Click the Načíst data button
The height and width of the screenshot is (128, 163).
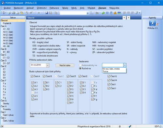[65, 65]
